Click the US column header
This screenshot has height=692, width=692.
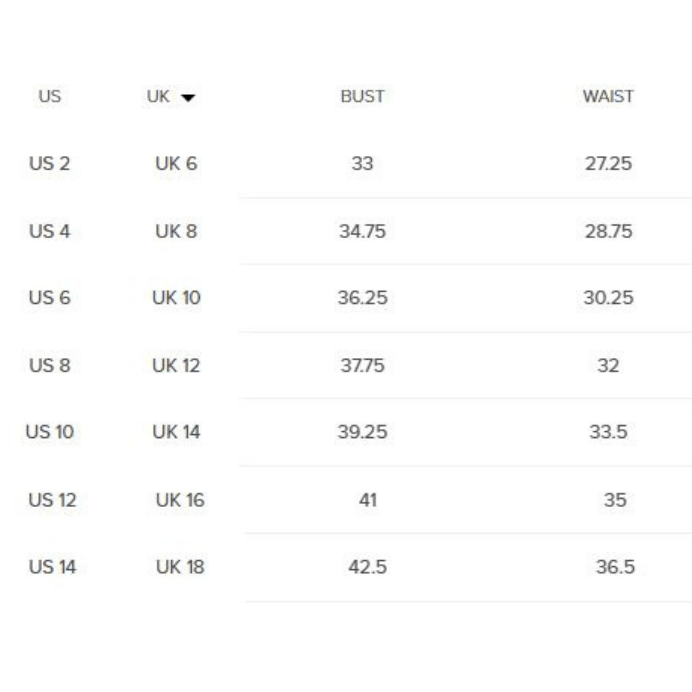click(x=49, y=96)
